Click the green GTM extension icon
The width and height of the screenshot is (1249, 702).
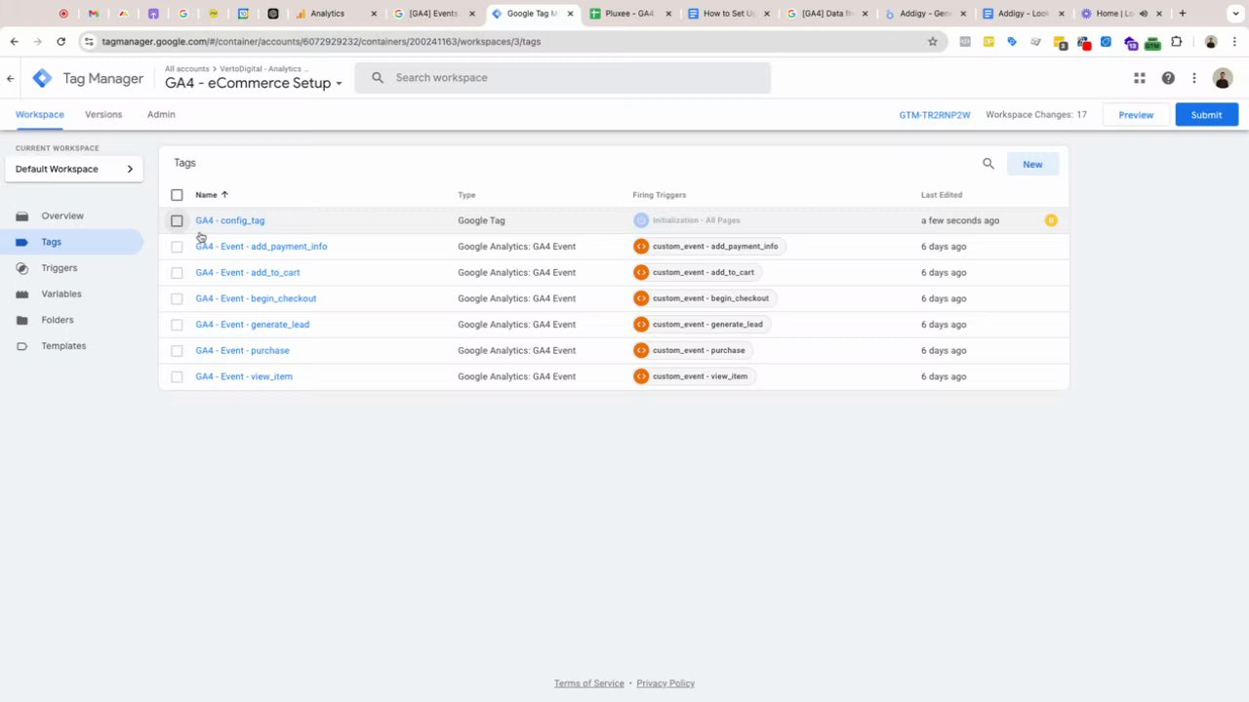(1153, 43)
